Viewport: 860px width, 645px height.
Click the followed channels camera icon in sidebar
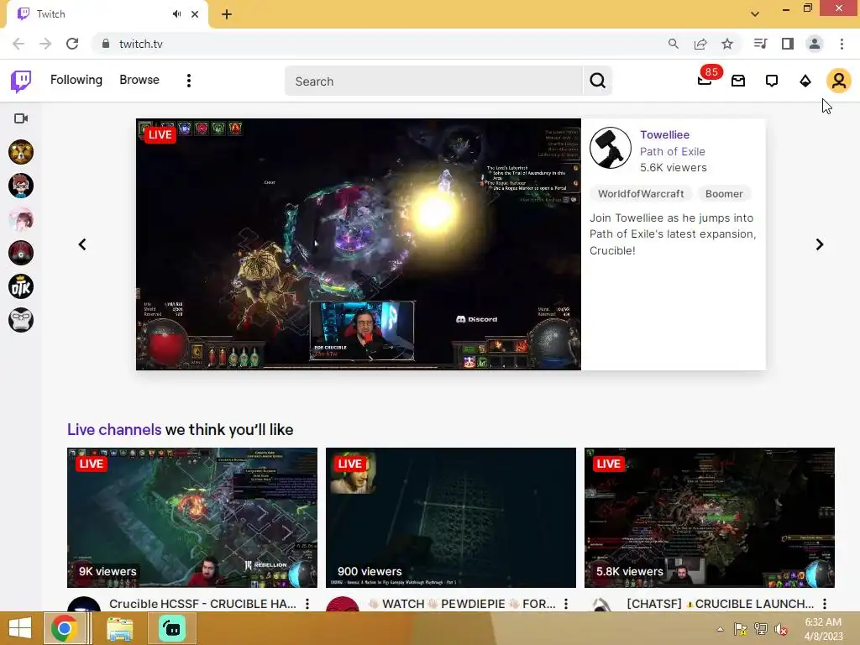click(x=21, y=118)
